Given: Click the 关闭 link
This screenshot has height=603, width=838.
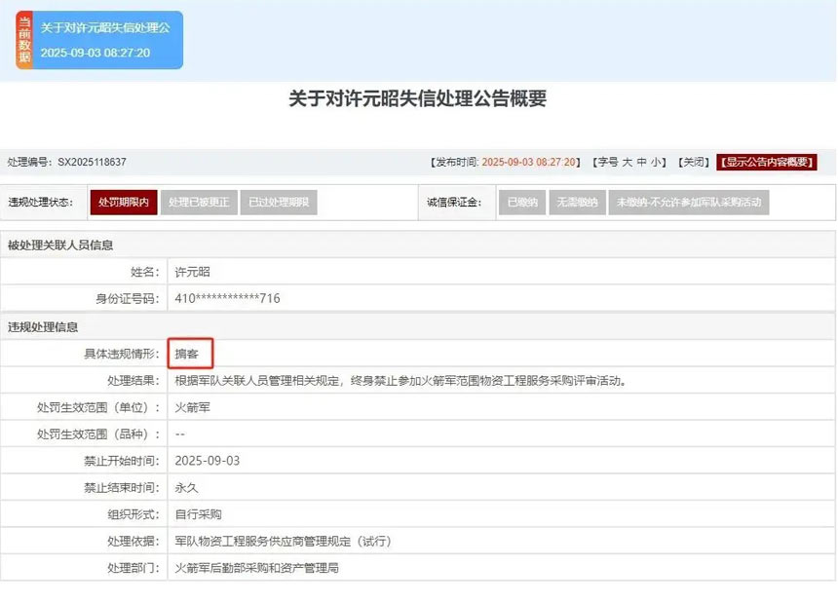Looking at the screenshot, I should point(693,162).
